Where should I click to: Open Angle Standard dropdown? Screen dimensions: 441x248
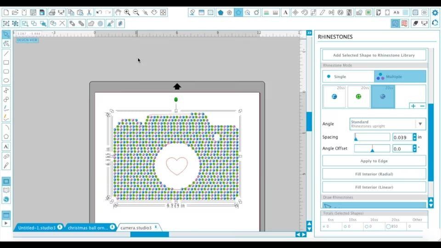388,124
